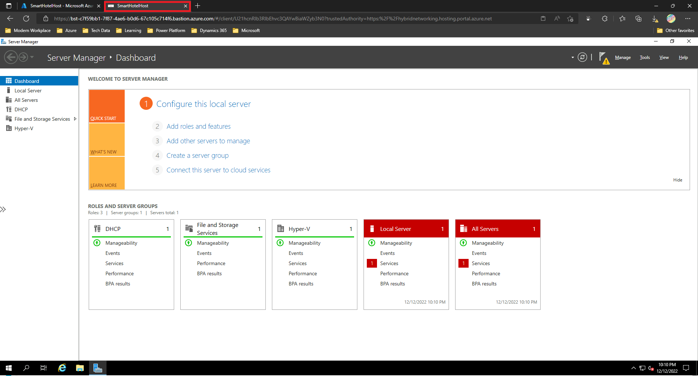This screenshot has width=698, height=376.
Task: Click Configure this local server link
Action: point(203,104)
